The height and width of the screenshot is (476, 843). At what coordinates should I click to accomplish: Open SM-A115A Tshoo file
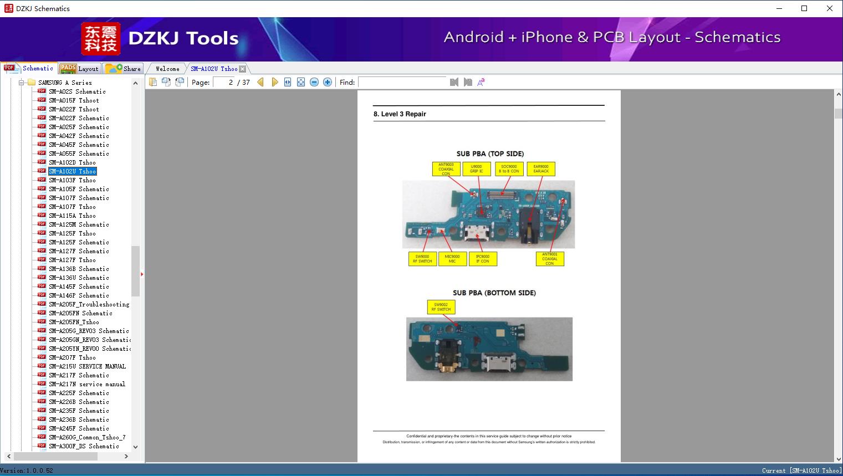click(72, 216)
